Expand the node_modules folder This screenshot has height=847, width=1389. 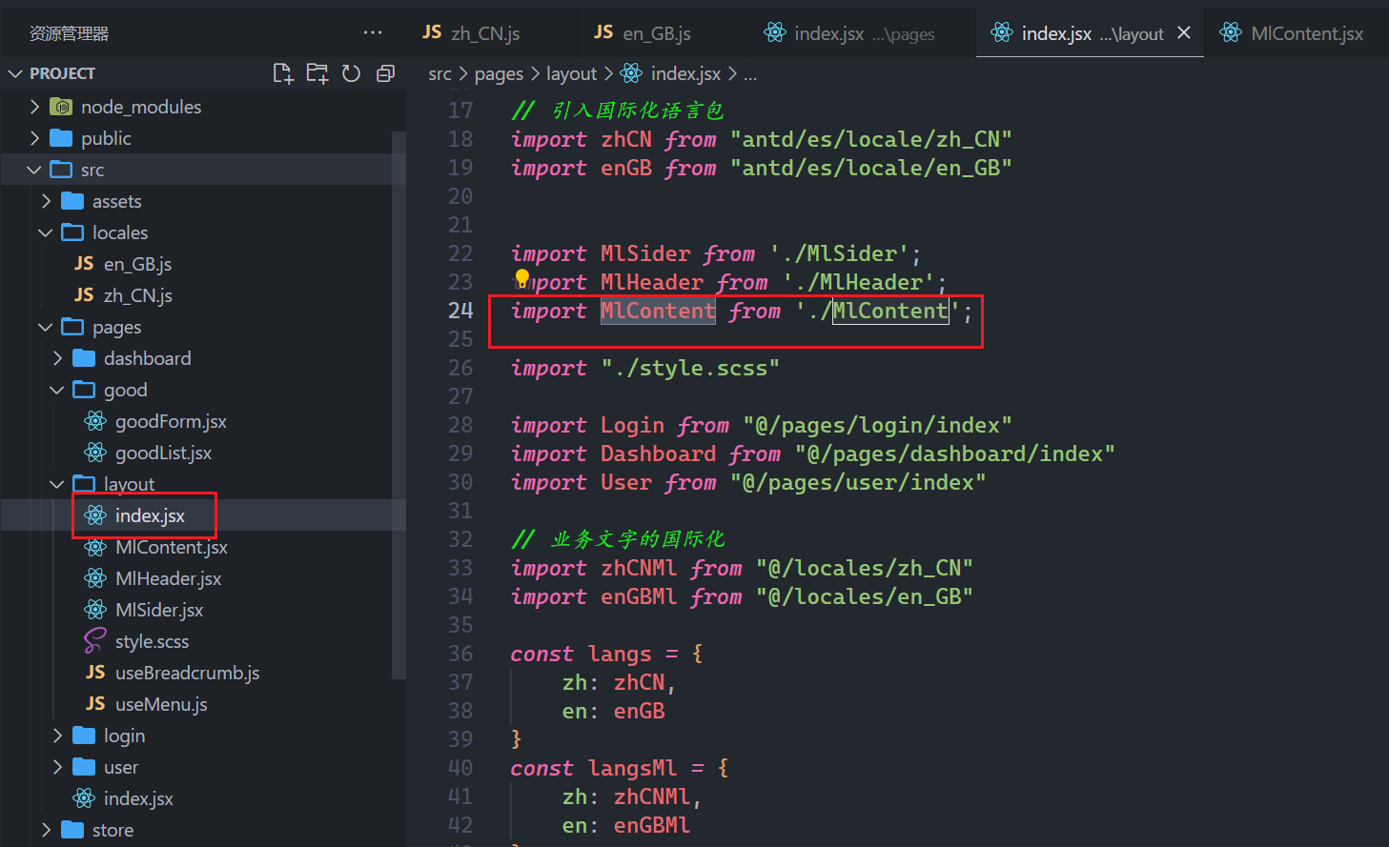35,107
